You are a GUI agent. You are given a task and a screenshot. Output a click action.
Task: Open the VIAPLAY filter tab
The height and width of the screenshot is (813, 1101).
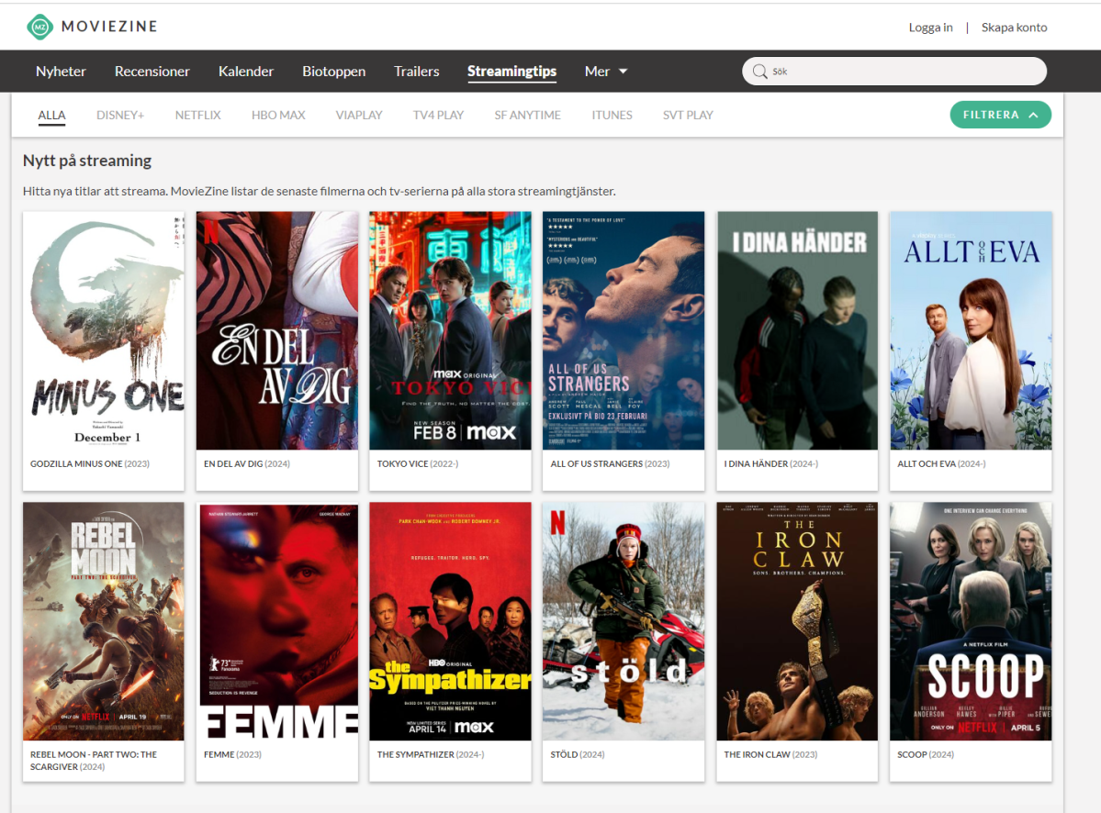tap(359, 115)
